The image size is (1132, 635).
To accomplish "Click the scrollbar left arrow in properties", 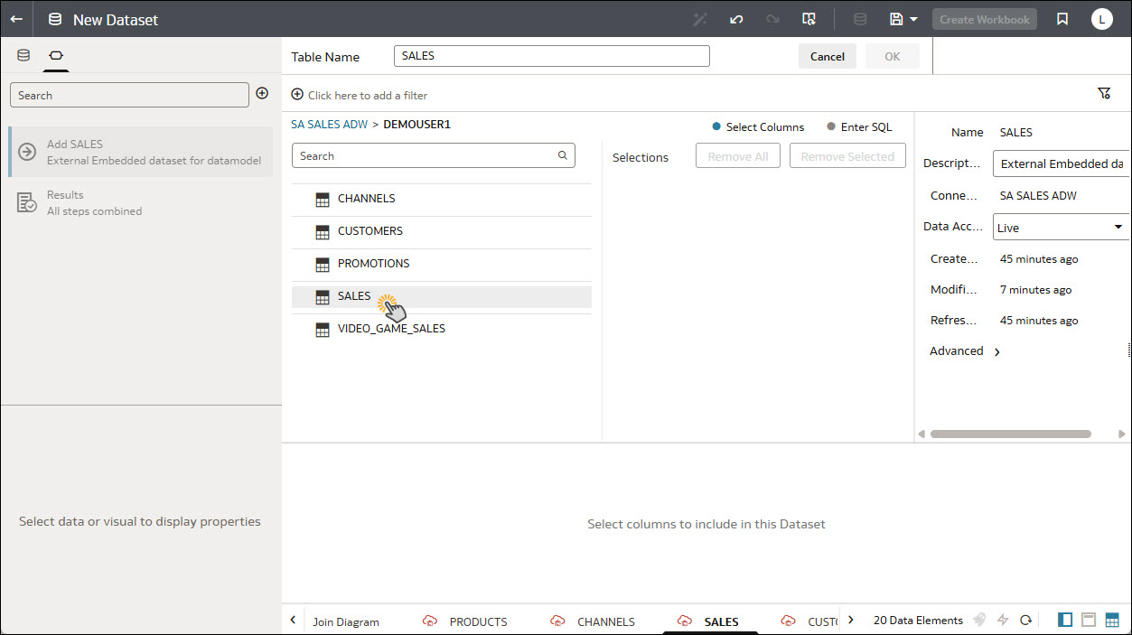I will 922,434.
